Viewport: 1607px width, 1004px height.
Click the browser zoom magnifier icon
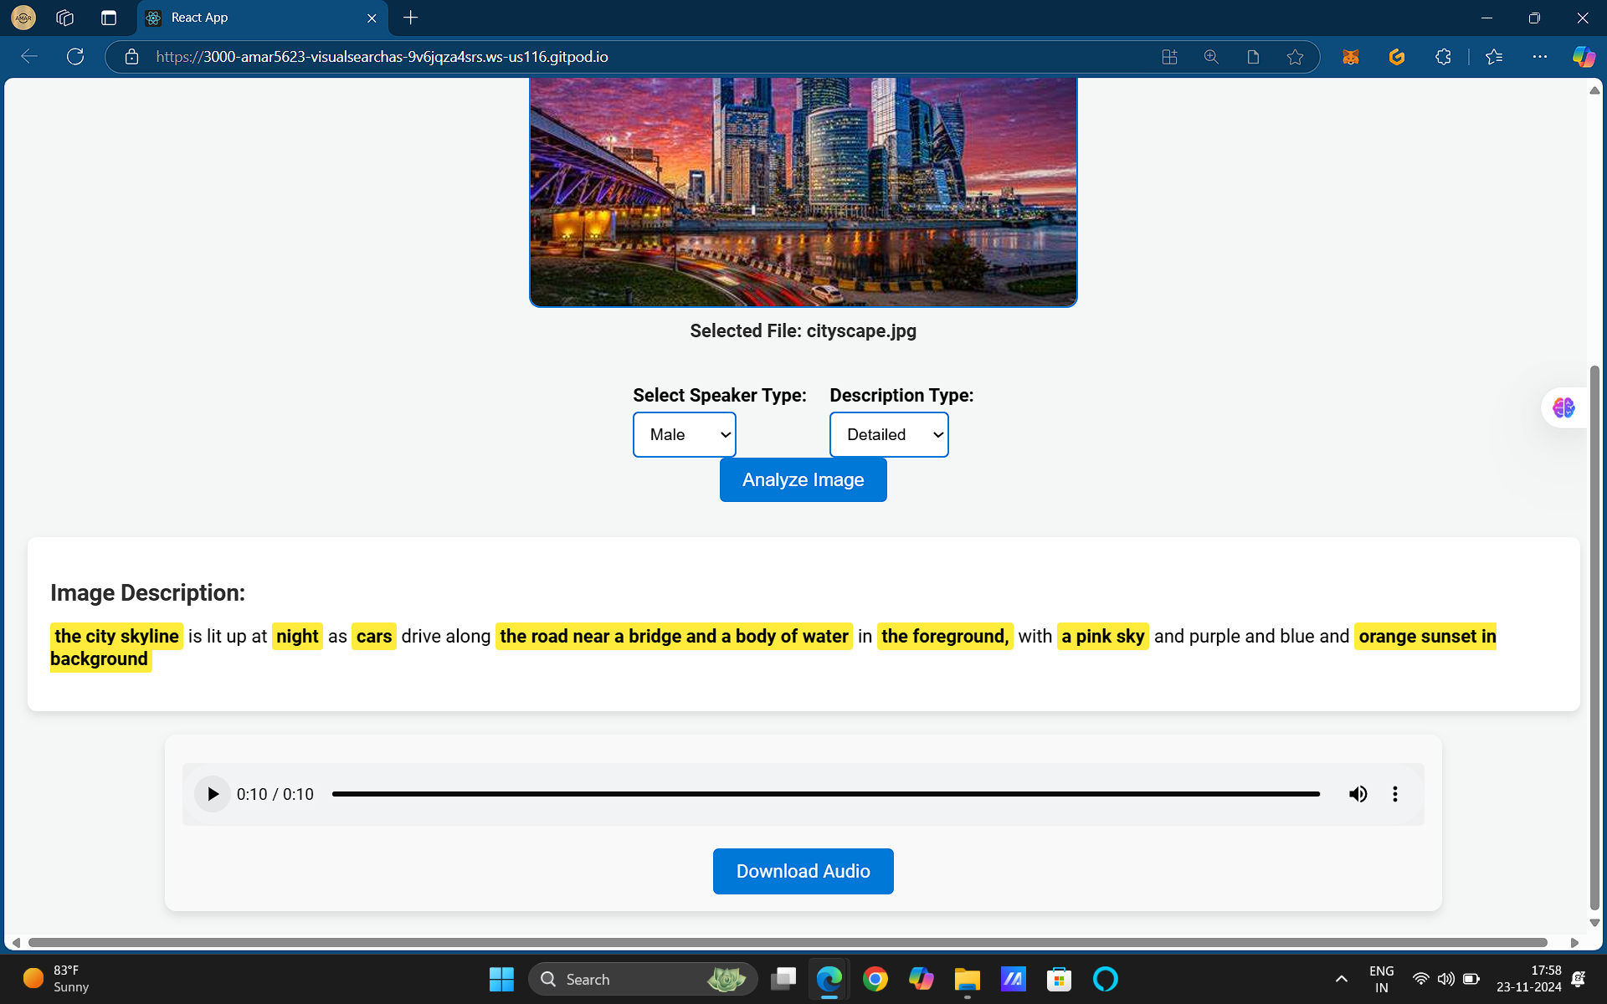(1211, 56)
